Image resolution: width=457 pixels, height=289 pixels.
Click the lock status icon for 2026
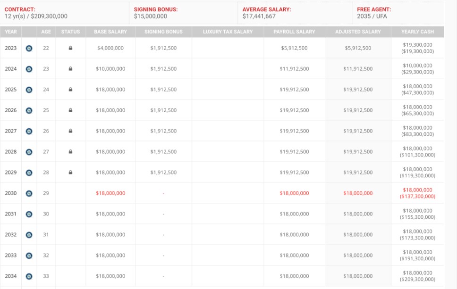point(70,110)
